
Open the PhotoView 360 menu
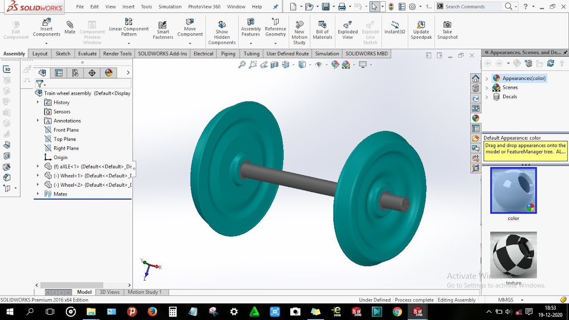(x=204, y=7)
